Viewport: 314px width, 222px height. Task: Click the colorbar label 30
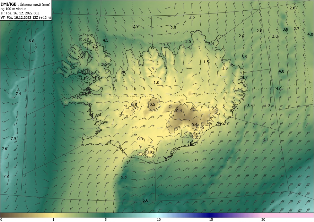[x=263, y=220]
